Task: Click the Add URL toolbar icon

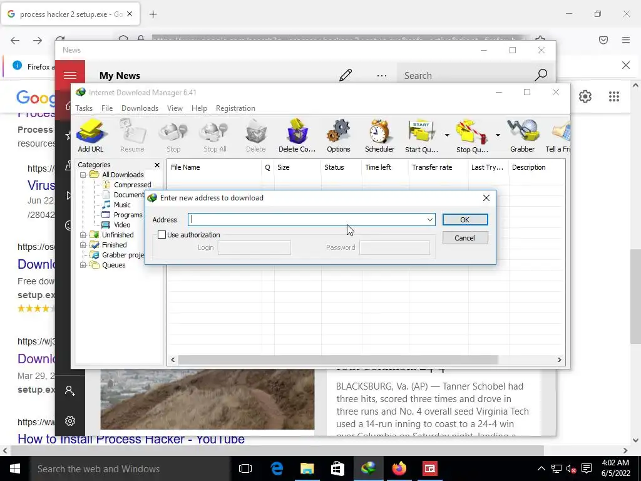Action: click(91, 136)
